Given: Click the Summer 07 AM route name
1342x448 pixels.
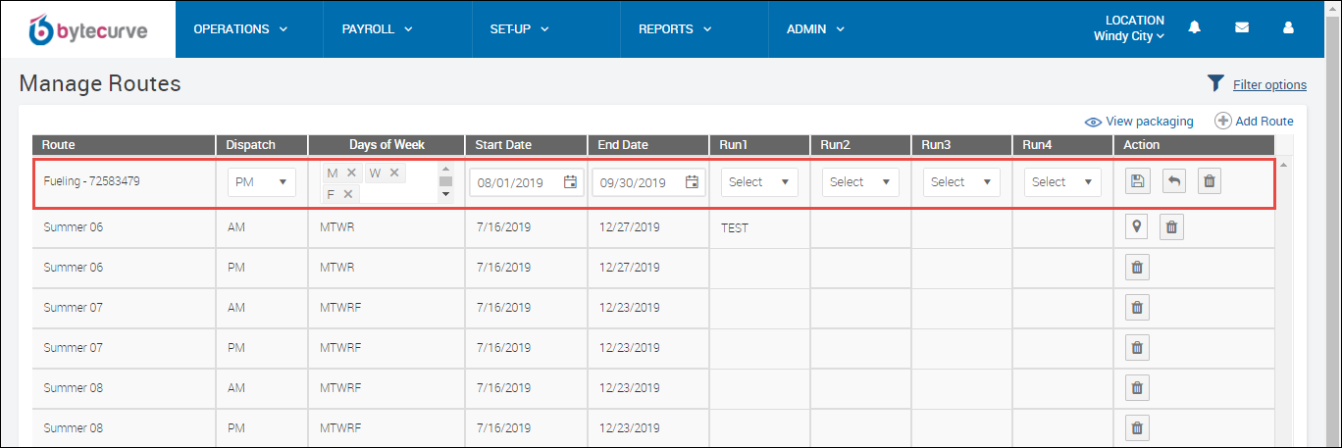Looking at the screenshot, I should pyautogui.click(x=74, y=308).
